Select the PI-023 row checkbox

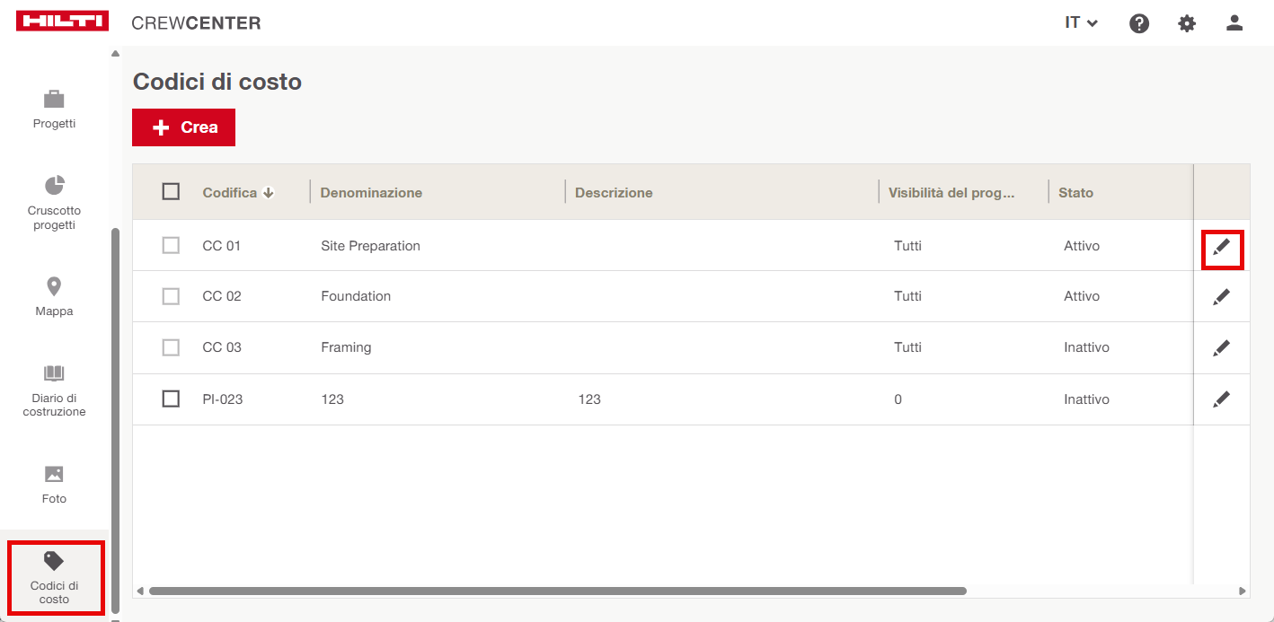click(171, 399)
